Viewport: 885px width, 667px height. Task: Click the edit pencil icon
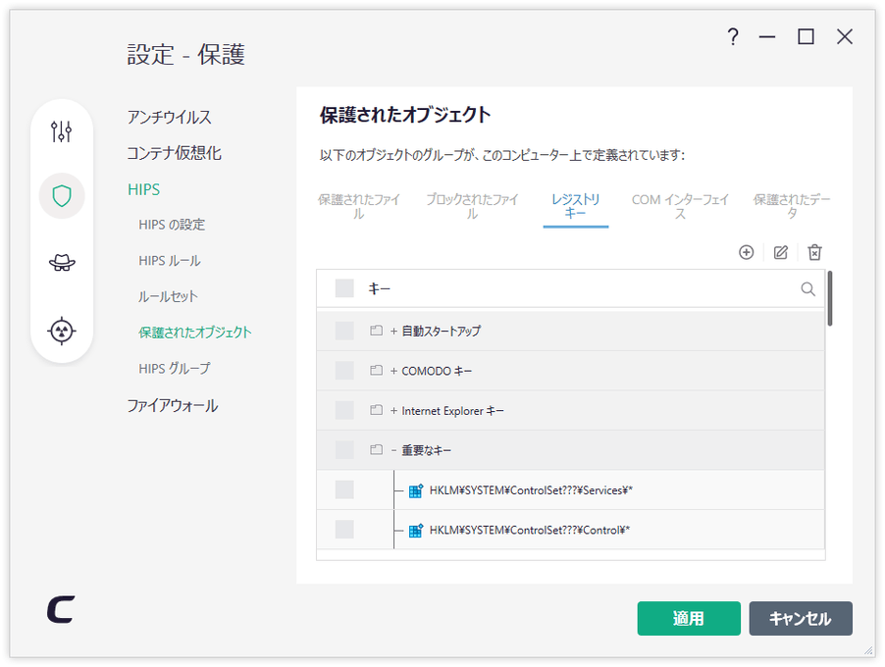point(781,252)
